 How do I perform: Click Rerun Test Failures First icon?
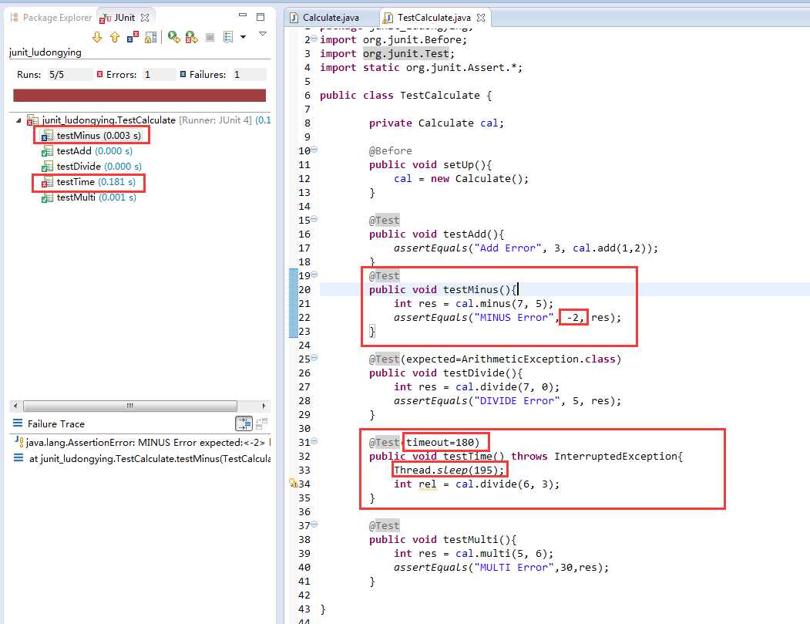pos(192,37)
